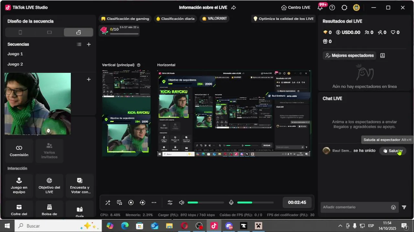The image size is (414, 232).
Task: Click the live timer 00:02:45
Action: pyautogui.click(x=297, y=202)
